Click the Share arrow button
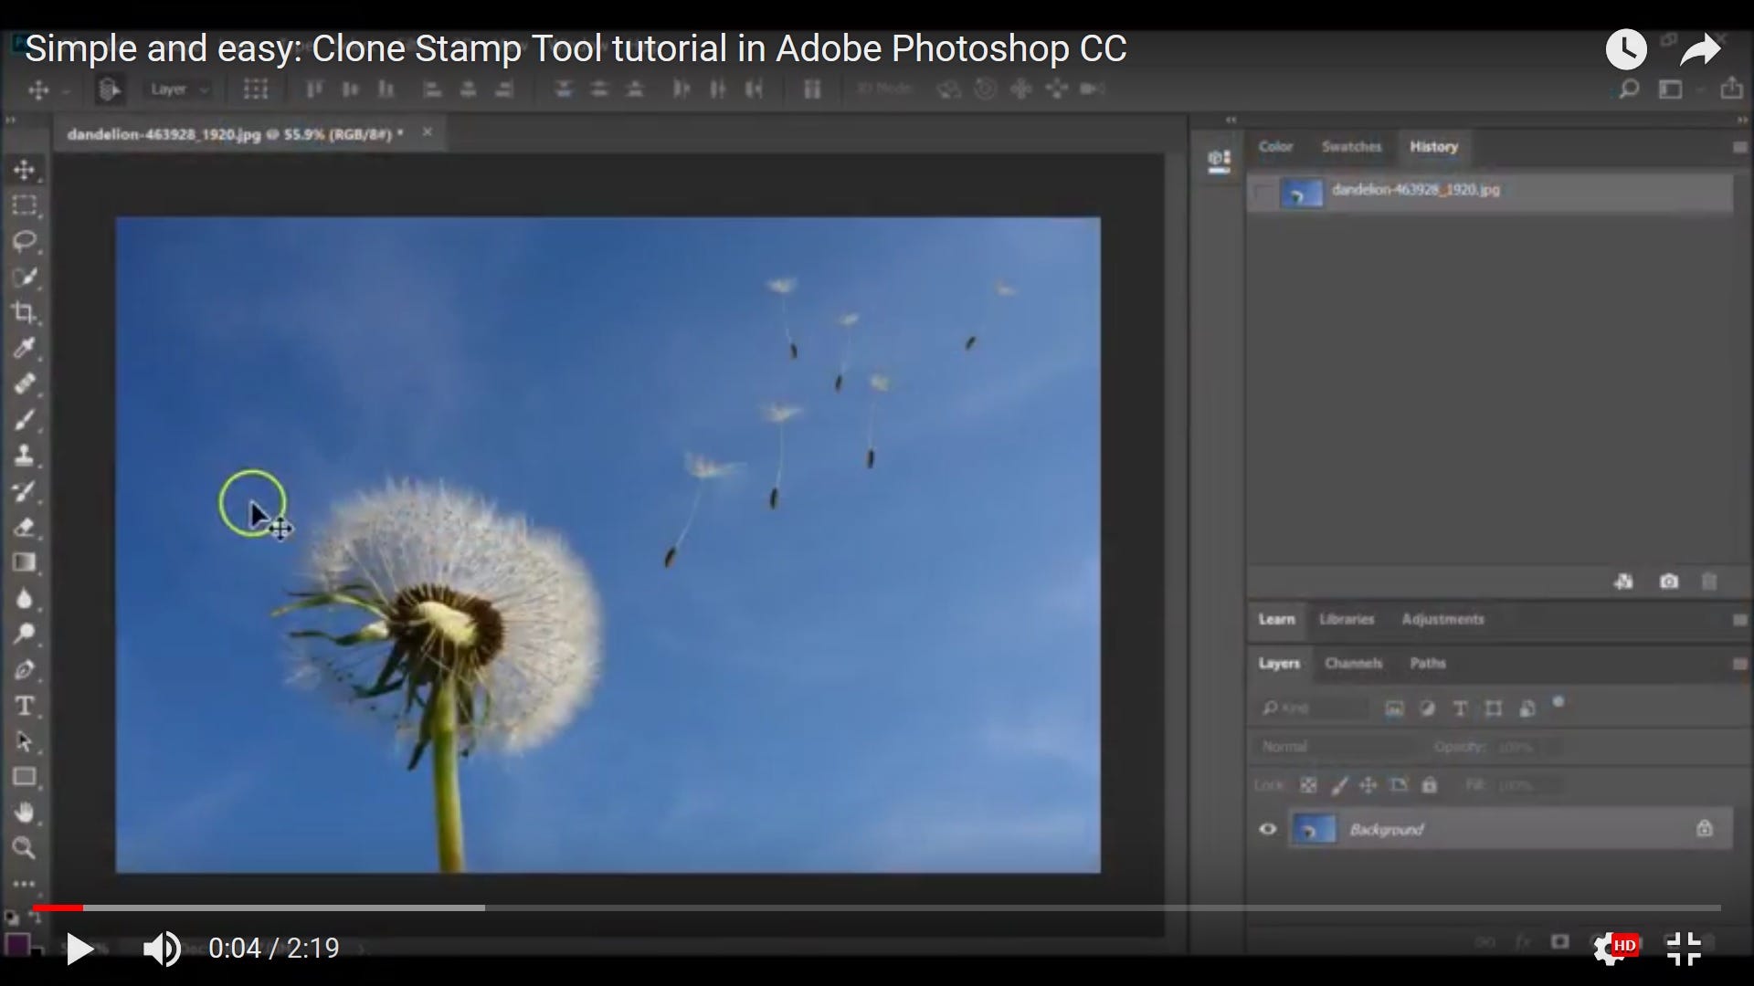Viewport: 1754px width, 986px height. 1700,50
